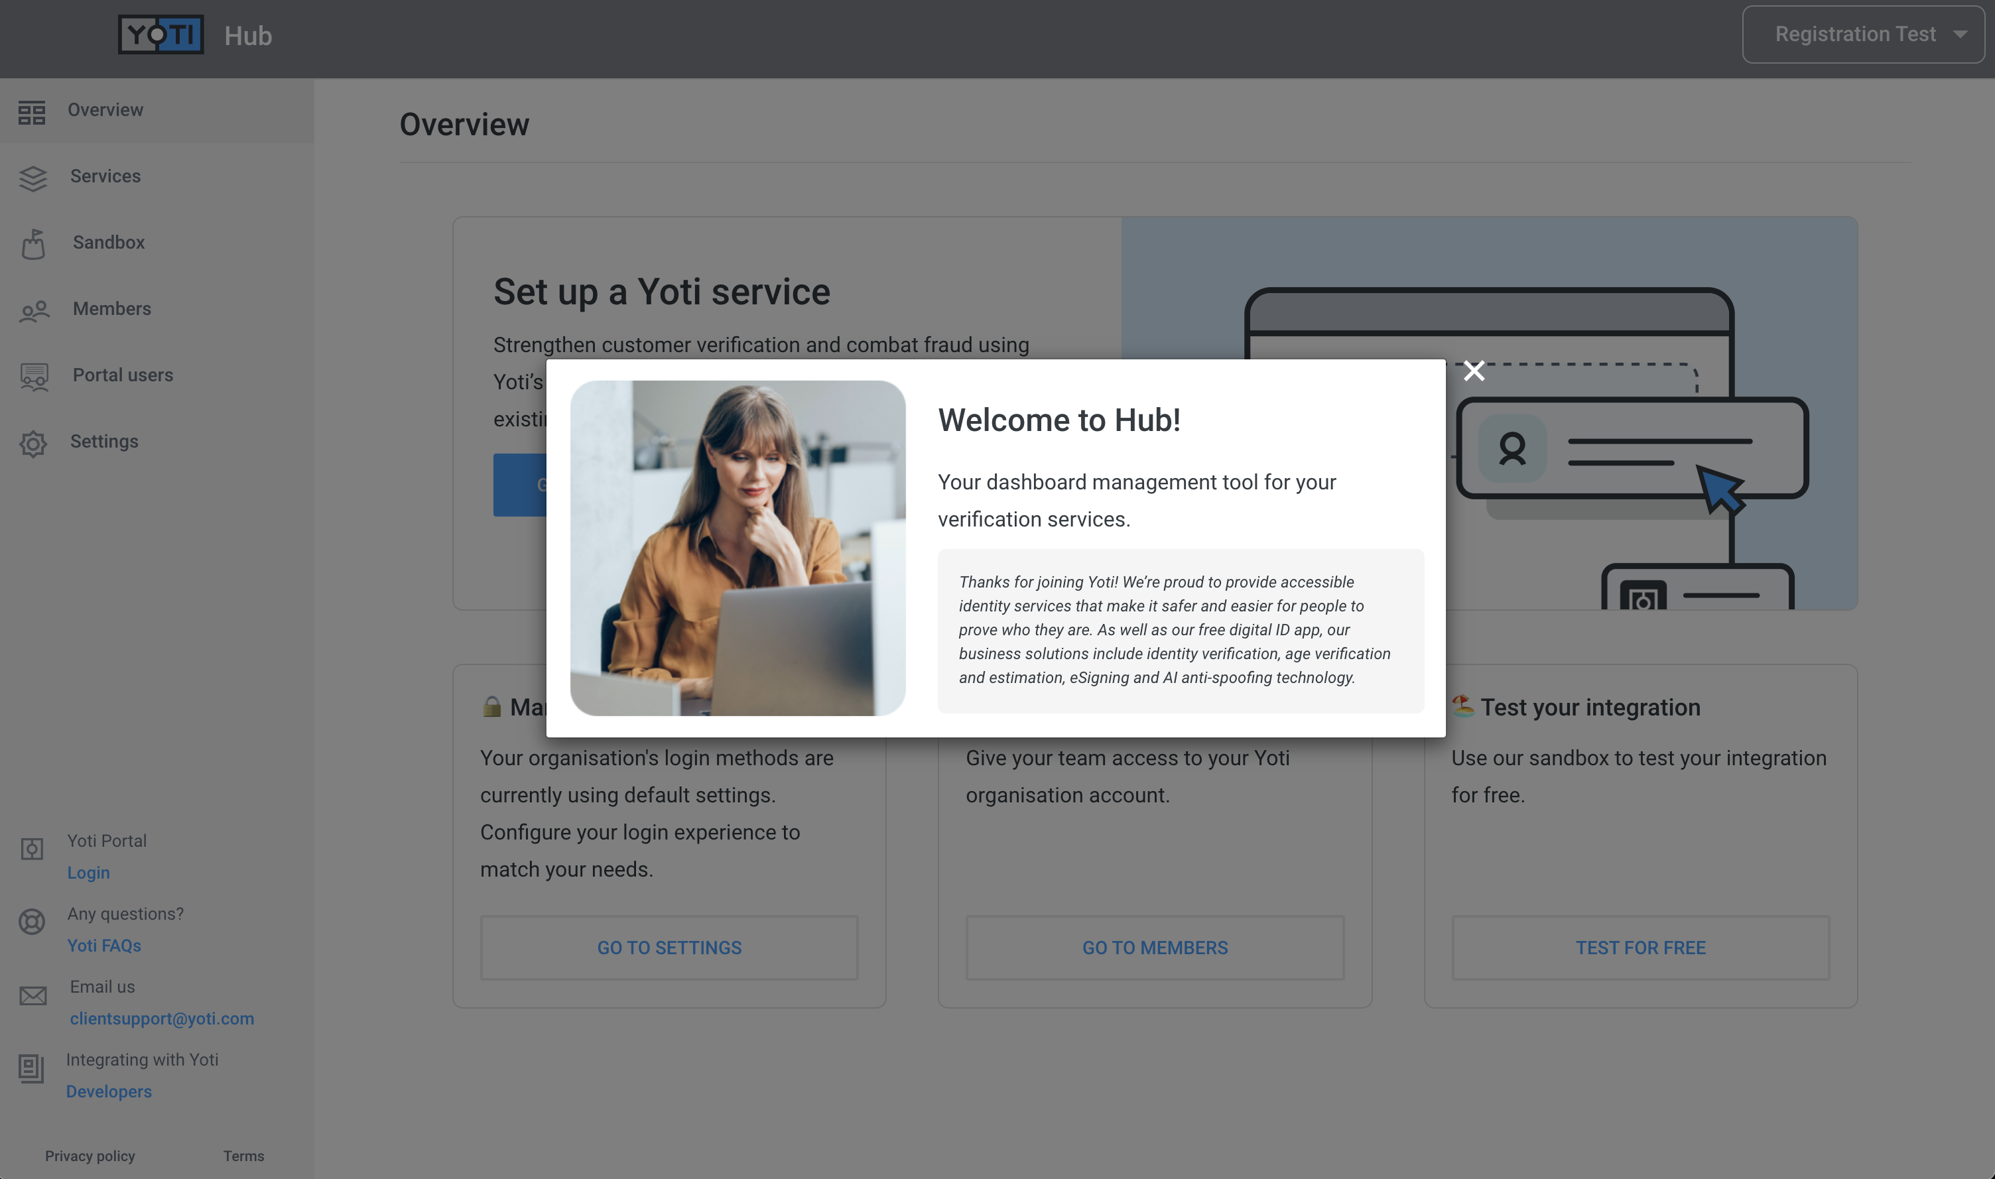Open the Yoti FAQs link
The width and height of the screenshot is (1995, 1179).
click(x=104, y=946)
